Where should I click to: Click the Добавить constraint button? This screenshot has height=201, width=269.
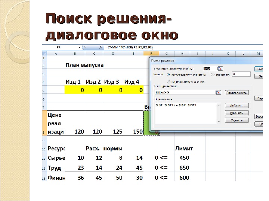(x=236, y=105)
